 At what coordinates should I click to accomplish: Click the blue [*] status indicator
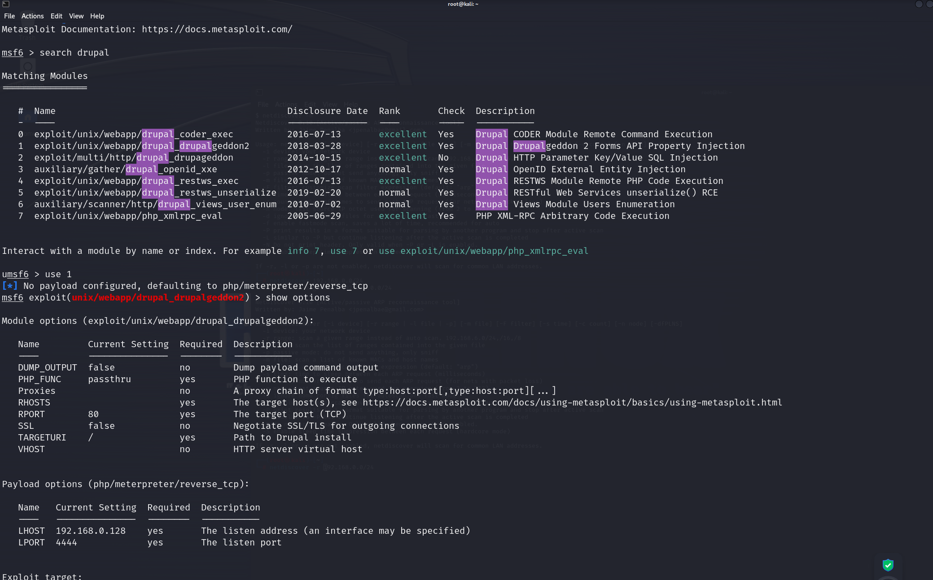10,286
